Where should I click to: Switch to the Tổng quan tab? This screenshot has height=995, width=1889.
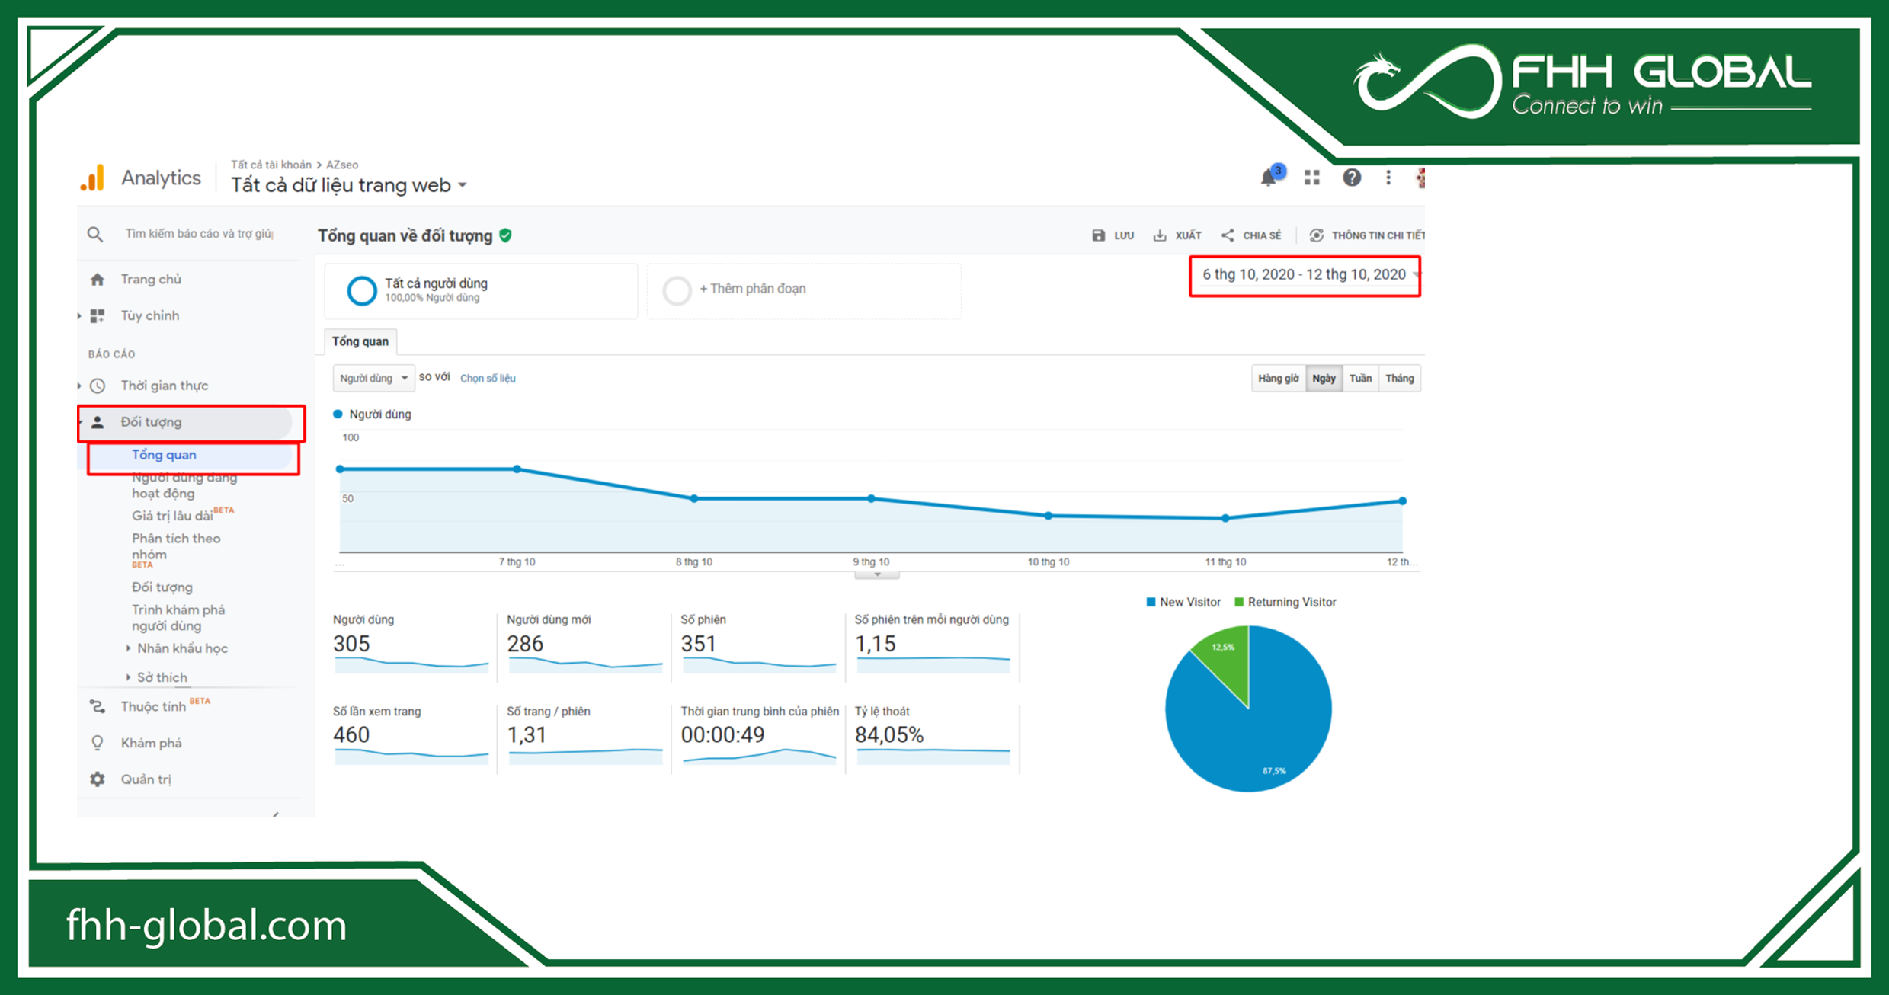point(360,341)
